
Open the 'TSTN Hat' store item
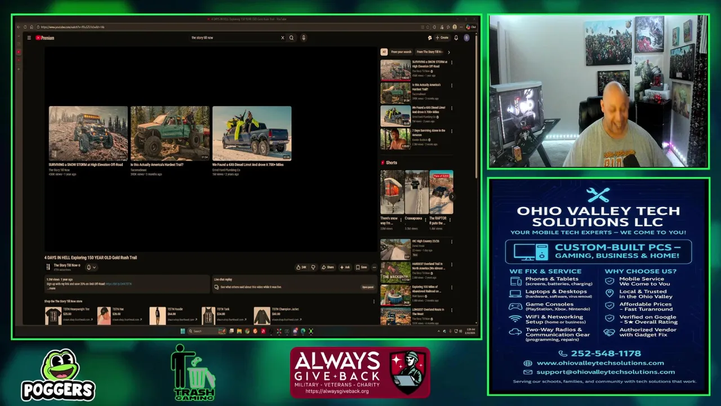coord(119,315)
